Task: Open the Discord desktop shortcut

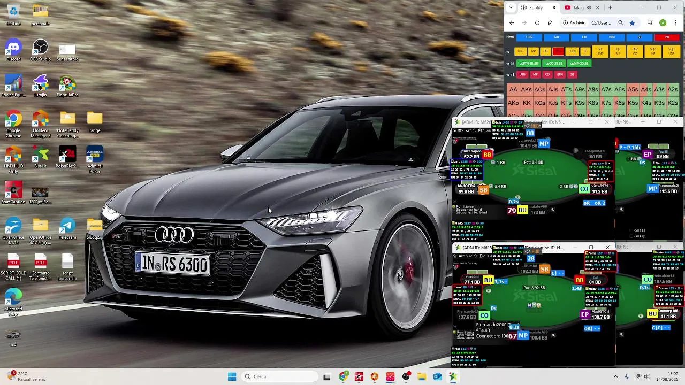Action: (x=13, y=51)
